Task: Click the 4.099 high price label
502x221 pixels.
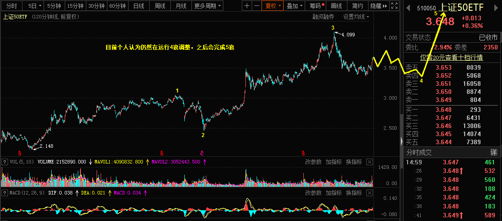Action: (348, 35)
